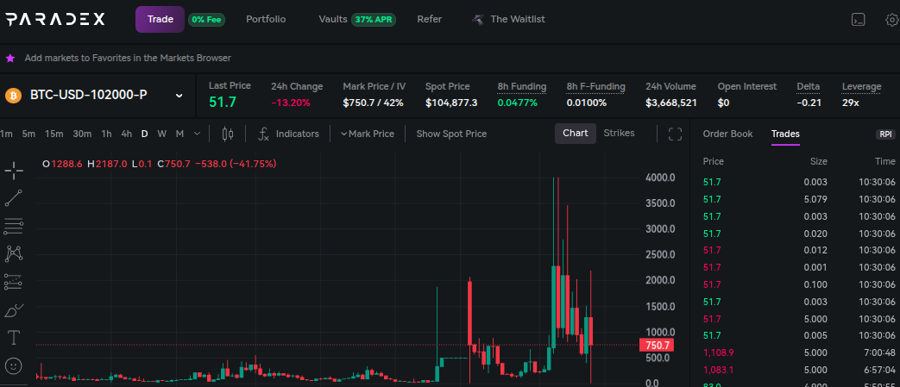900x387 pixels.
Task: Select the pattern drawing tool
Action: pos(14,253)
